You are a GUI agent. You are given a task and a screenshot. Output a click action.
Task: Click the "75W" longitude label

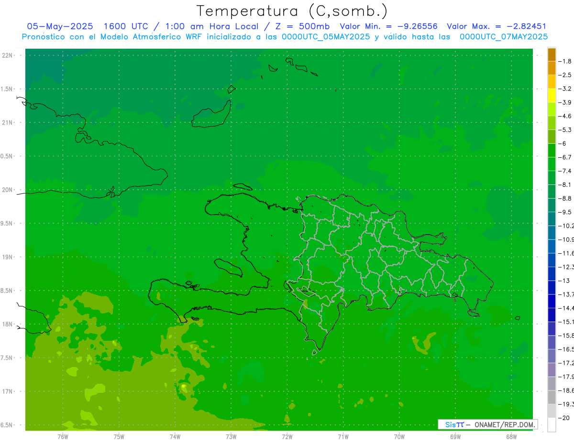click(119, 437)
